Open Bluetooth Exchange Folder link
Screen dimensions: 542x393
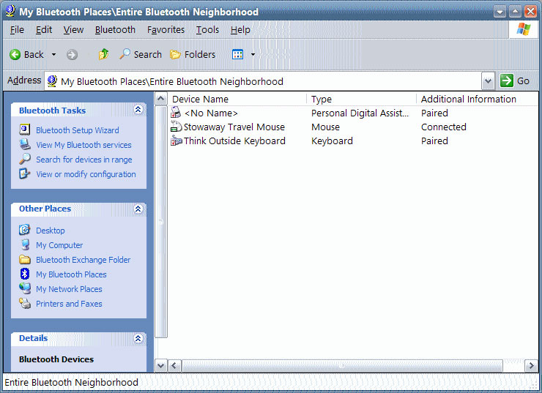click(x=83, y=260)
